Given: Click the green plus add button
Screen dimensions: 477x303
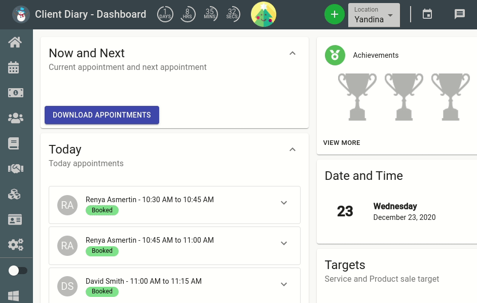Looking at the screenshot, I should pos(335,14).
